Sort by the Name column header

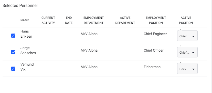point(25,20)
